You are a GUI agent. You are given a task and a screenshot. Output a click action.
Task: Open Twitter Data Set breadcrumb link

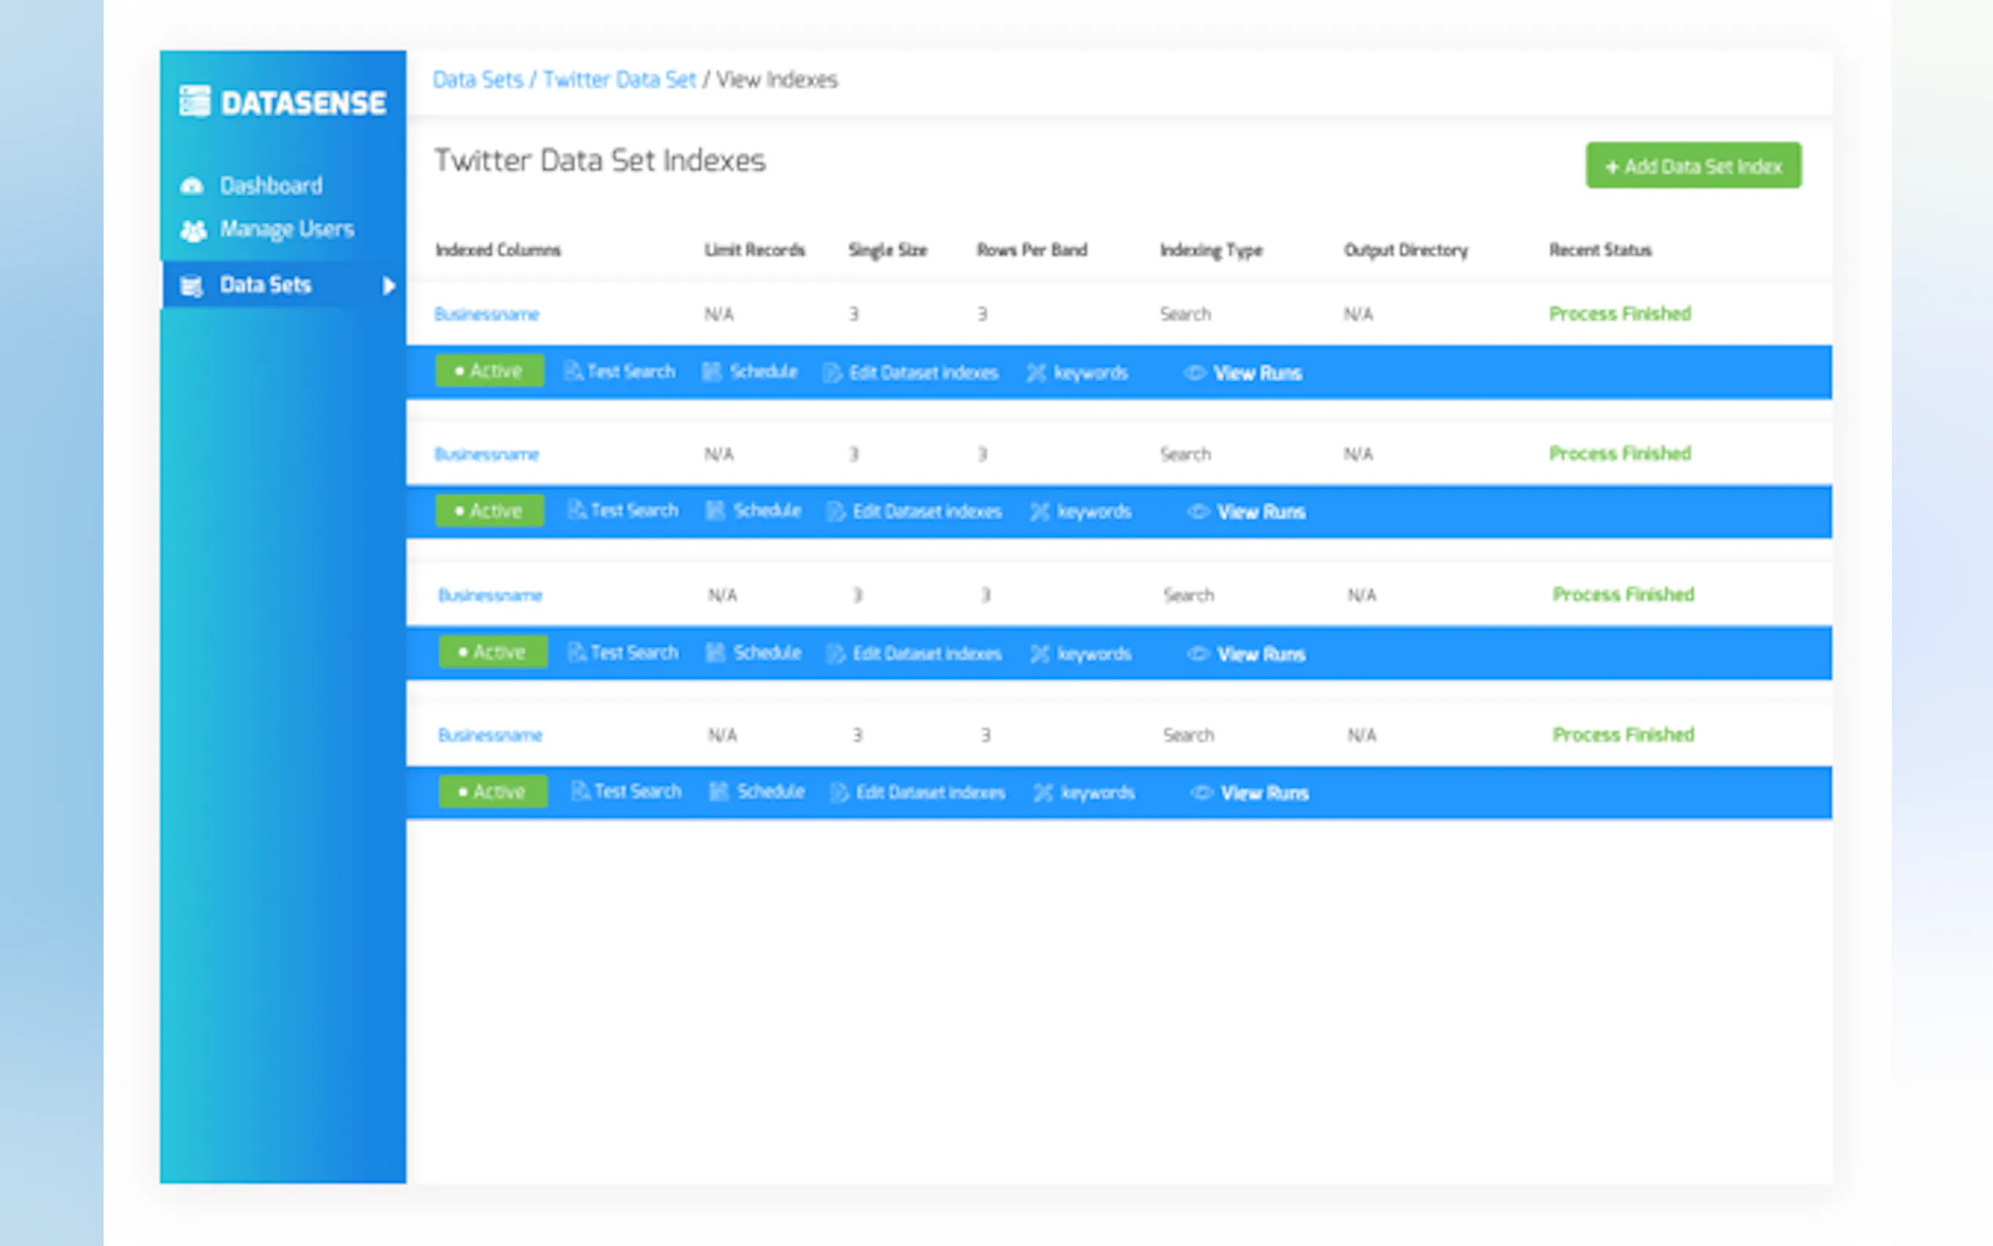(619, 80)
